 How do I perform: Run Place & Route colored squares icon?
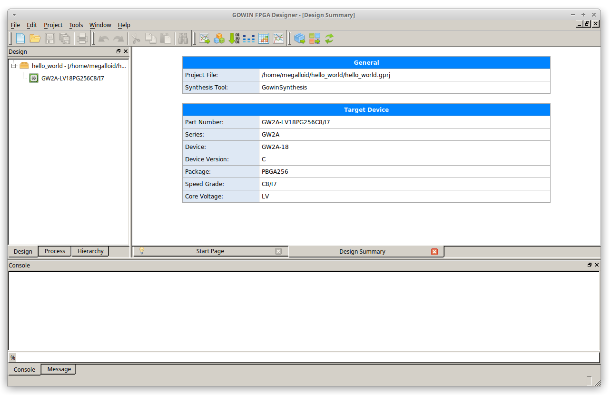pyautogui.click(x=315, y=39)
